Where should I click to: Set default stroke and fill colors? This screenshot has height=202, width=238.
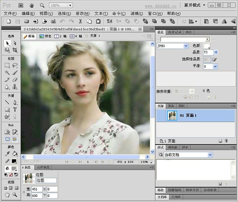pyautogui.click(x=6, y=175)
